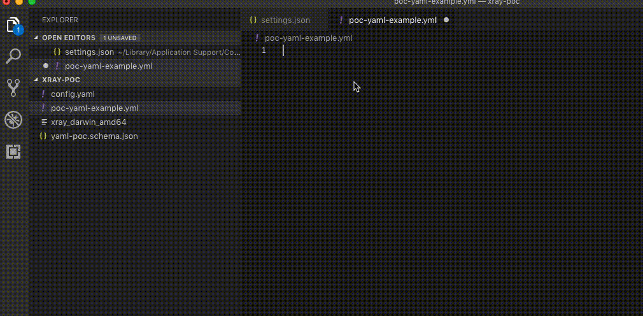Open yaml-poc.schema.json file

(x=136, y=136)
